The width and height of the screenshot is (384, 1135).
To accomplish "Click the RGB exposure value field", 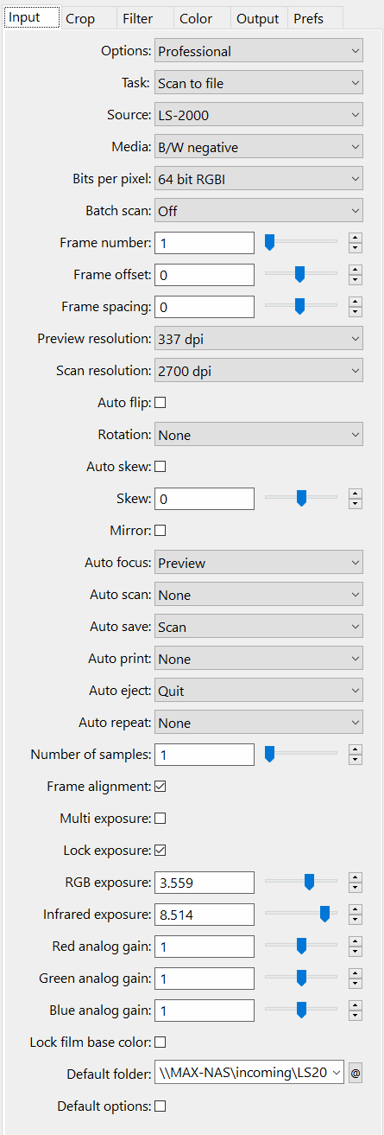I will (x=205, y=883).
